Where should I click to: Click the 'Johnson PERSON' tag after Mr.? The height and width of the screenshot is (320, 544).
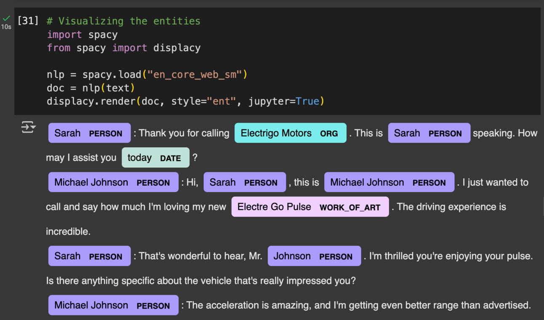click(314, 256)
